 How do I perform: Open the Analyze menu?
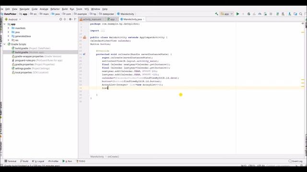point(44,9)
